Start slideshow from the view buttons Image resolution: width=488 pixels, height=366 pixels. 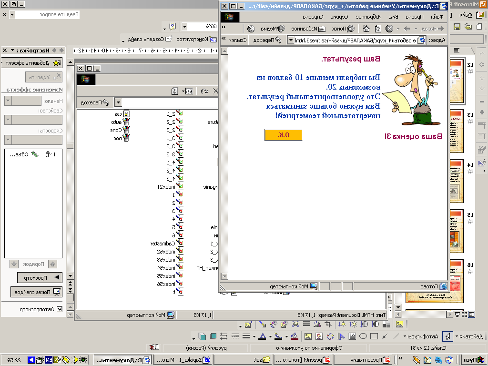457,315
